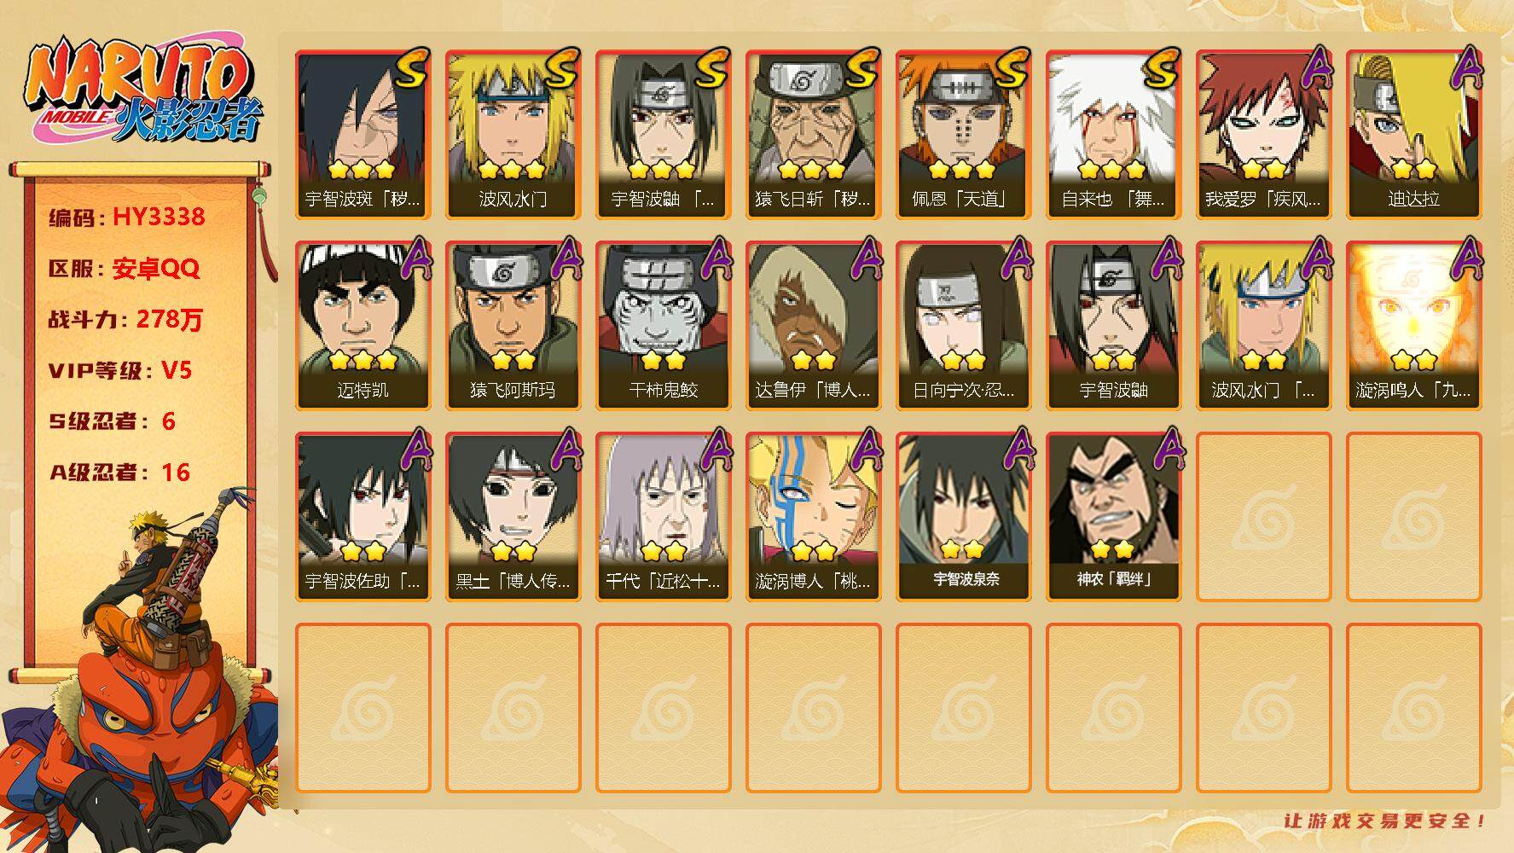Select the 迈特凯 ninja card
Viewport: 1514px width, 853px height.
click(x=363, y=325)
